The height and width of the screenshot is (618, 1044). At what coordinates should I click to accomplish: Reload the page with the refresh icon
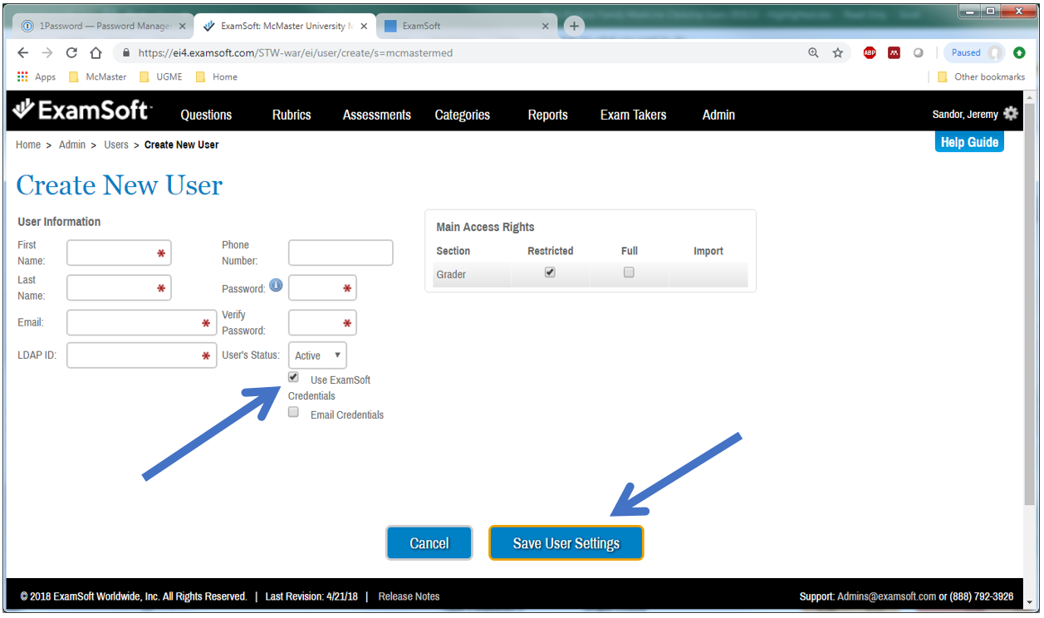coord(71,52)
